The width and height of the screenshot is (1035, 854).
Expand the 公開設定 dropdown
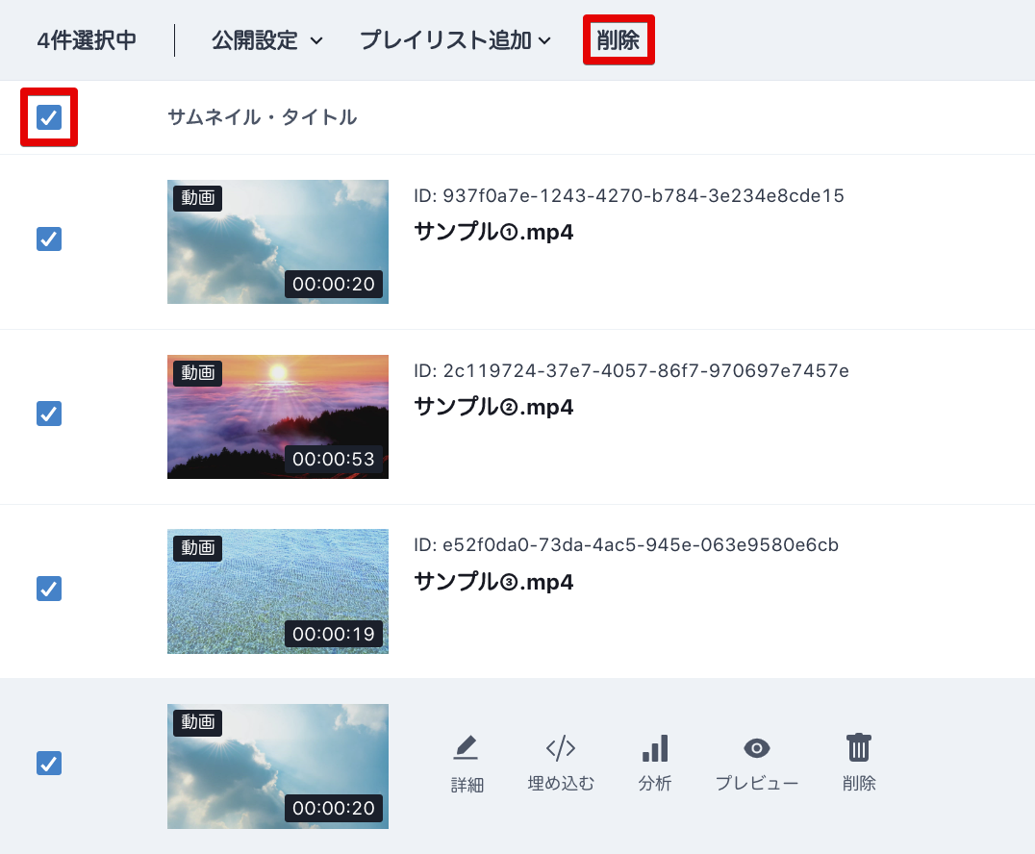[x=267, y=40]
